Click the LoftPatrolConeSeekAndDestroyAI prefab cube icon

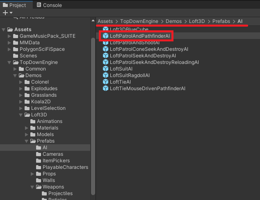point(105,49)
